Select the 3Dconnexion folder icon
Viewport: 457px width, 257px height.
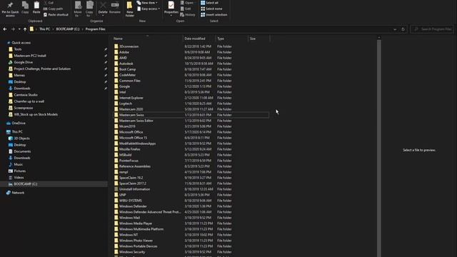pos(116,46)
